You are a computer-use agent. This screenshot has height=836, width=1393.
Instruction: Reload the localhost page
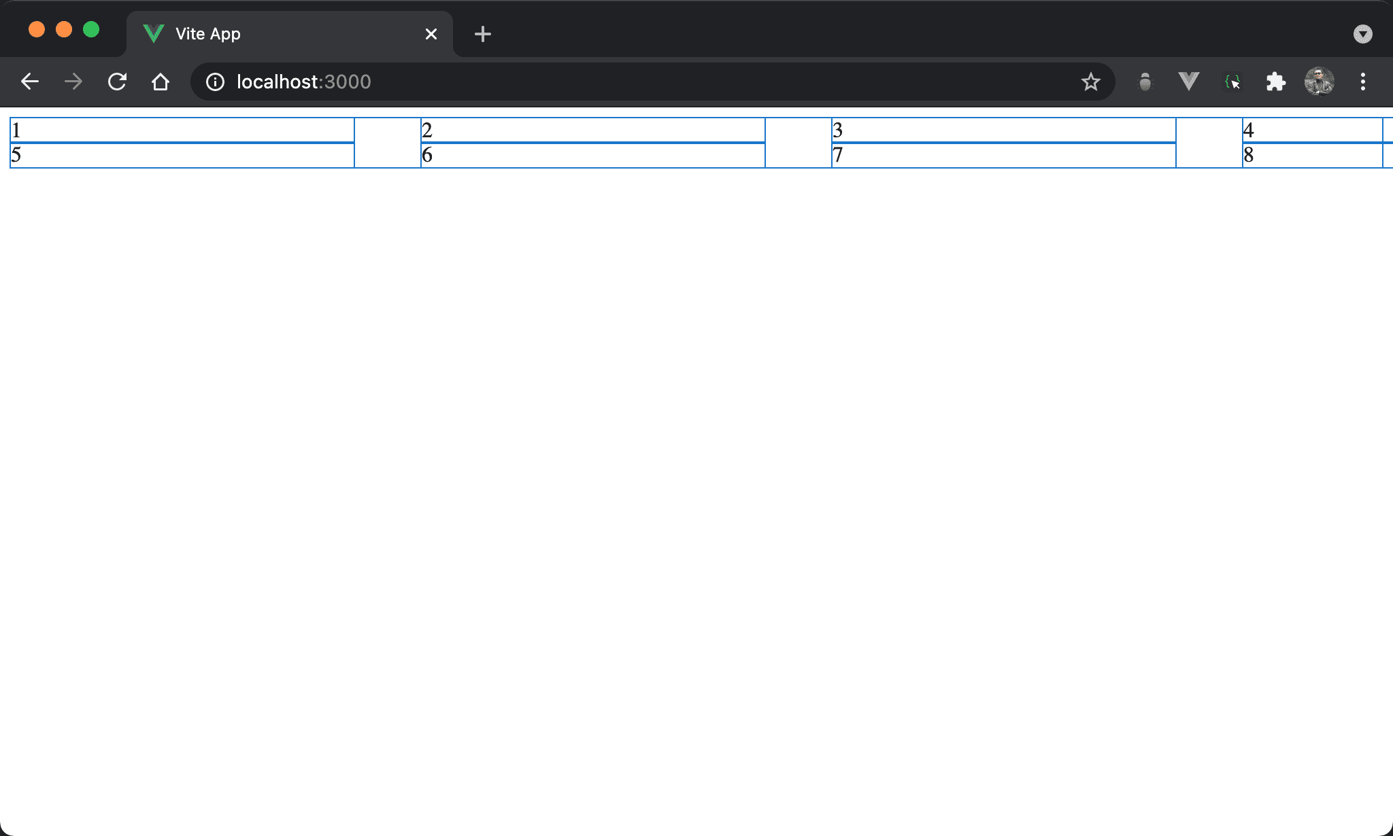click(117, 82)
